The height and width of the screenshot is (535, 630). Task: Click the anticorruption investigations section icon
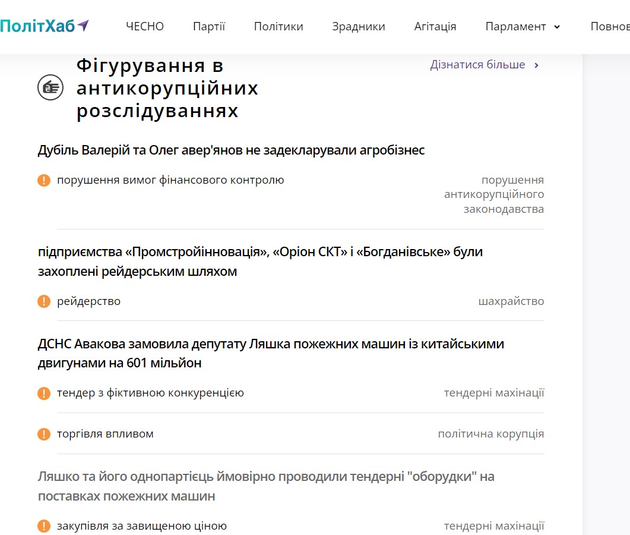click(50, 88)
